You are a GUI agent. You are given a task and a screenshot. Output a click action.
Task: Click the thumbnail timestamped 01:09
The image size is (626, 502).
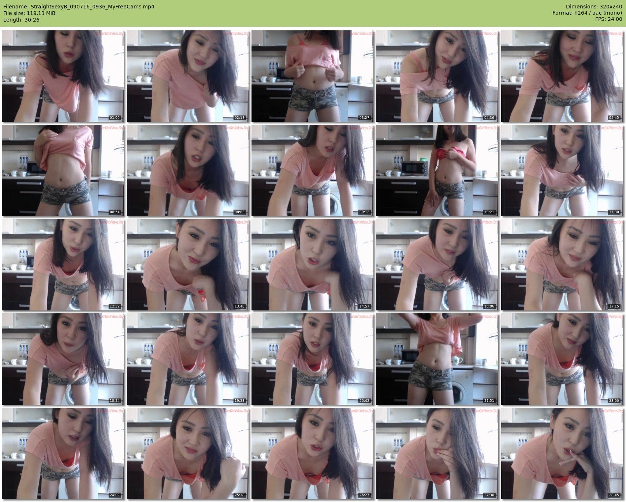(63, 76)
